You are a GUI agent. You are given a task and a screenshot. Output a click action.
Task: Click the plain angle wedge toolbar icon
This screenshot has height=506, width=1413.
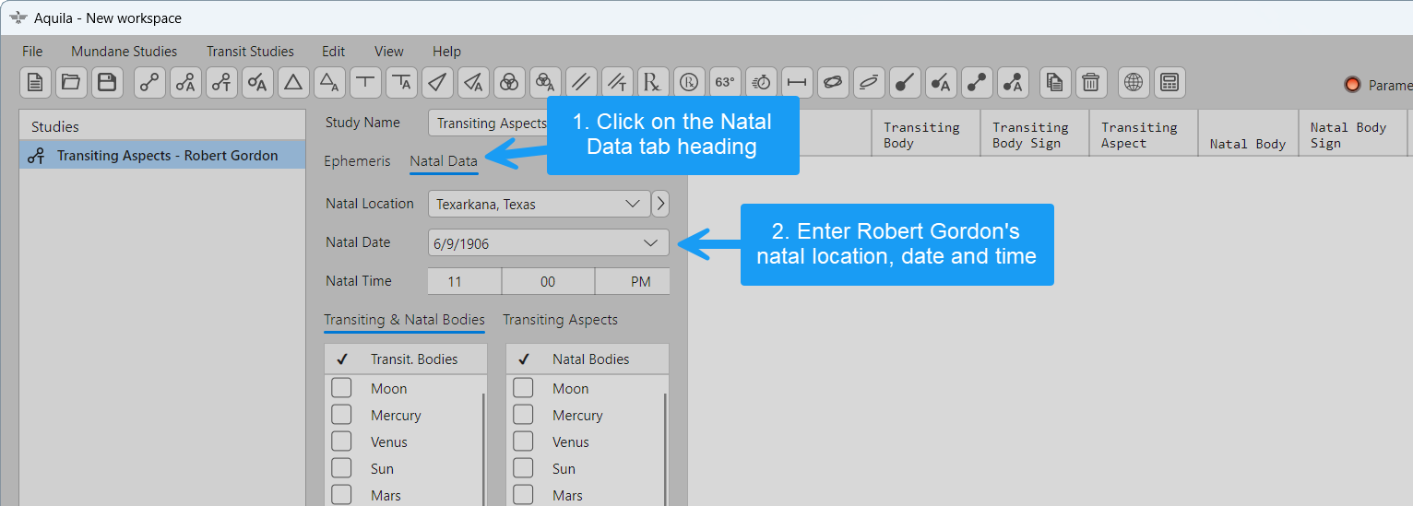pyautogui.click(x=437, y=82)
